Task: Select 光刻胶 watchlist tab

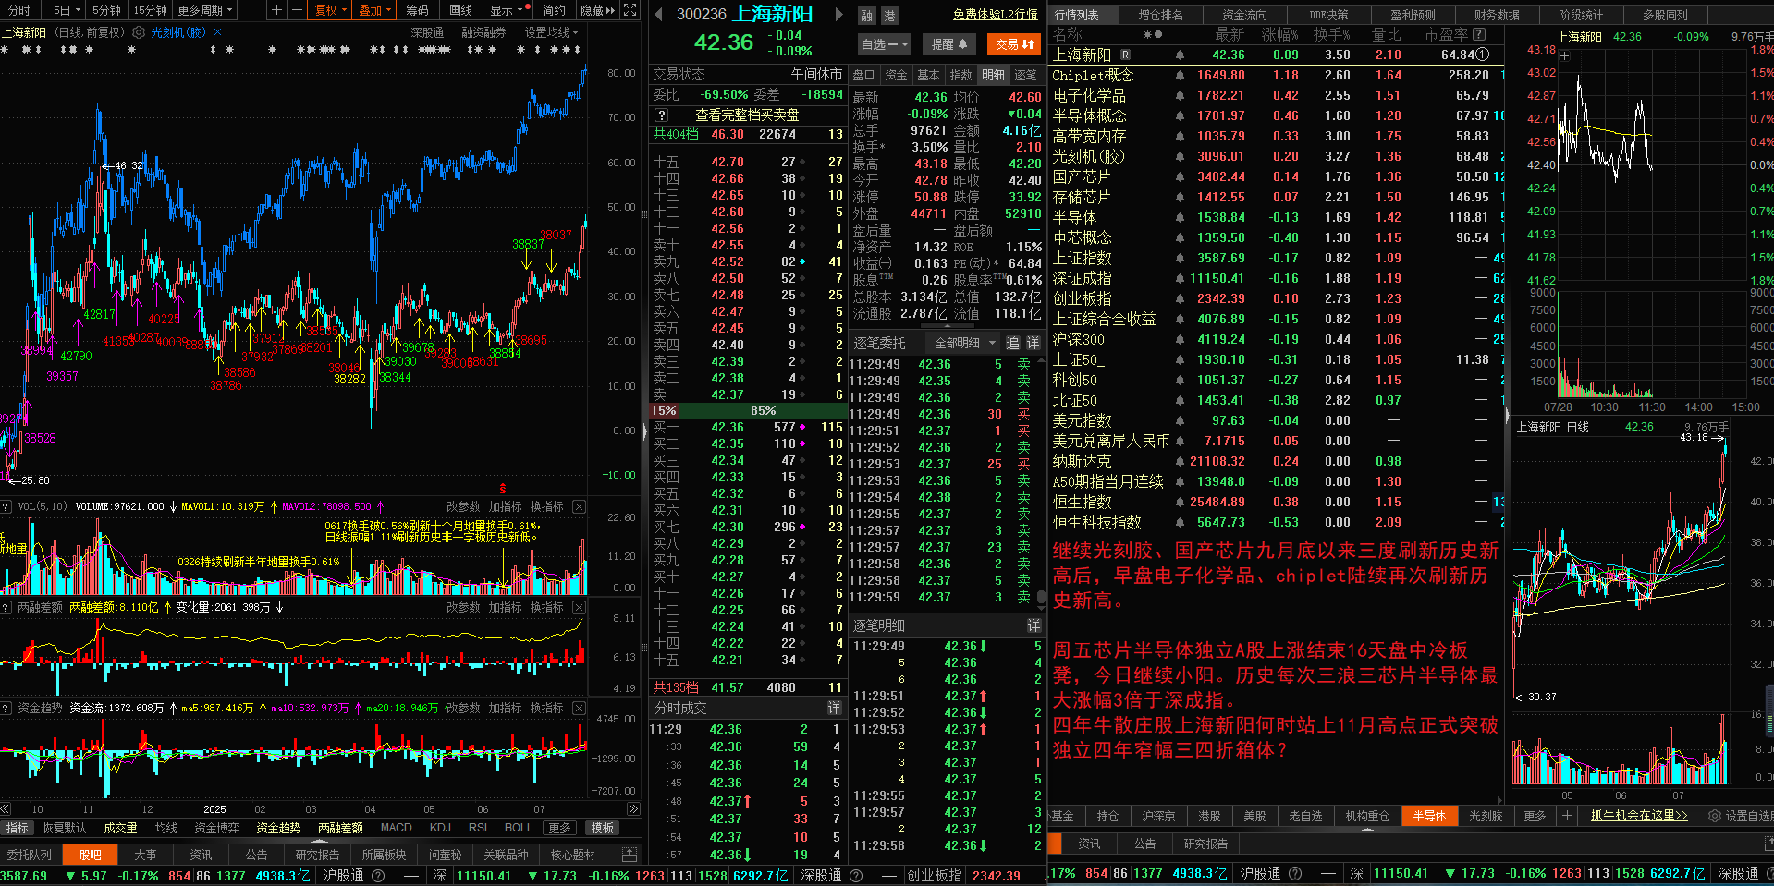Action: tap(1486, 816)
